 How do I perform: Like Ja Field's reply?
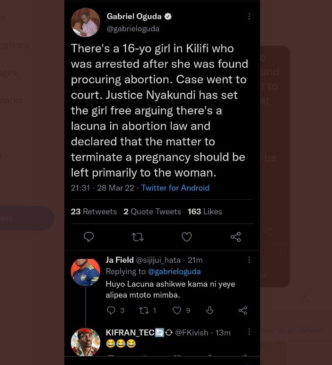click(x=177, y=311)
